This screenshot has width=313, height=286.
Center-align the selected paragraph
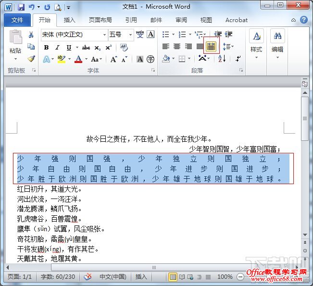(x=176, y=47)
